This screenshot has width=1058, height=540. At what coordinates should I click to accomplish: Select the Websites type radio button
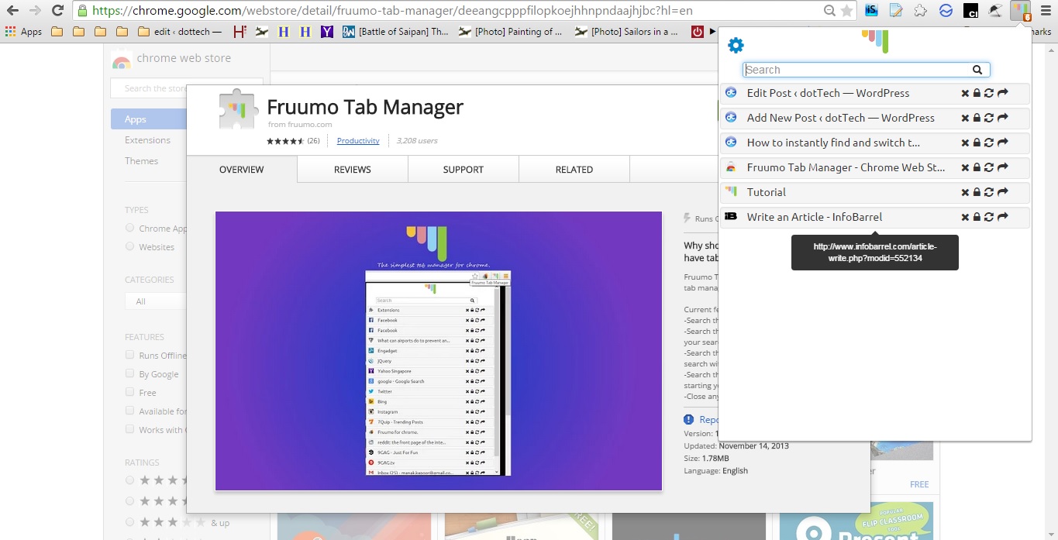click(129, 247)
